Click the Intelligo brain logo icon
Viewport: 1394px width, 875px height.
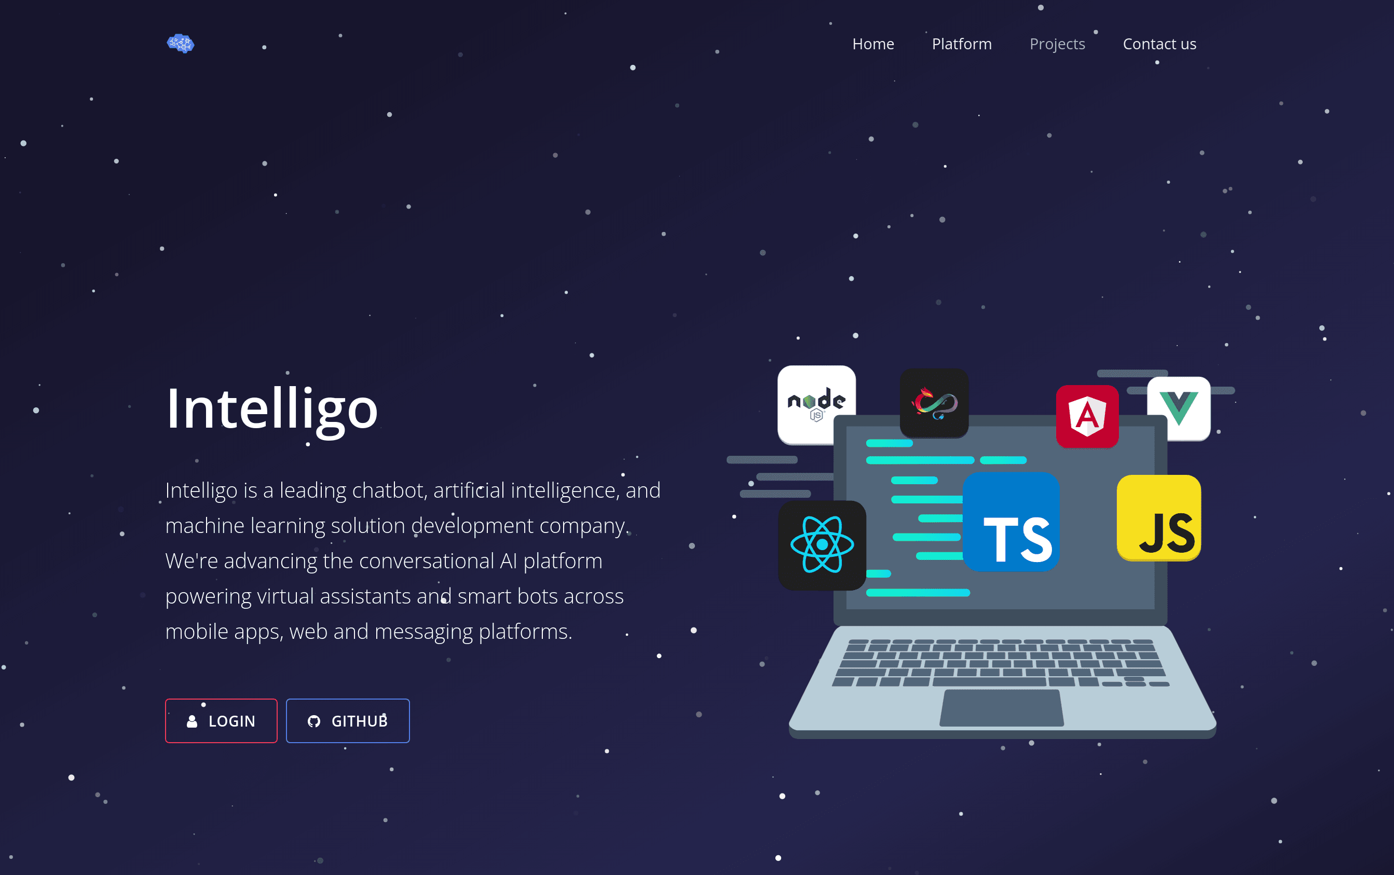[181, 43]
